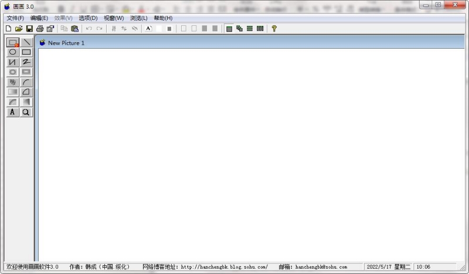Click the printer icon in toolbar
Image resolution: width=469 pixels, height=274 pixels.
tap(40, 28)
